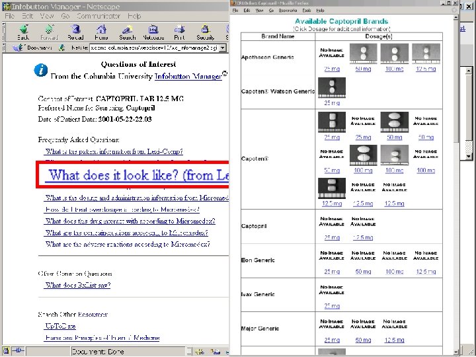
Task: Open Major Generic 50 mg dosage link
Action: coord(363,340)
